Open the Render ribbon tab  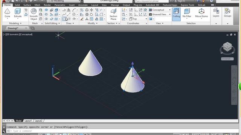[47, 5]
